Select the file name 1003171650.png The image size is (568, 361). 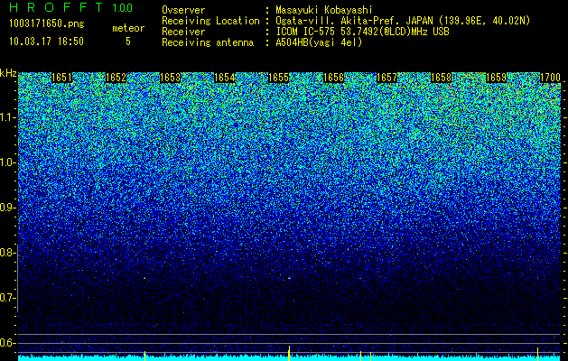tap(47, 23)
